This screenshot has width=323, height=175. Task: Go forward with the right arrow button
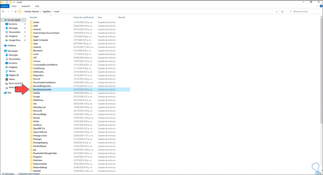8,12
